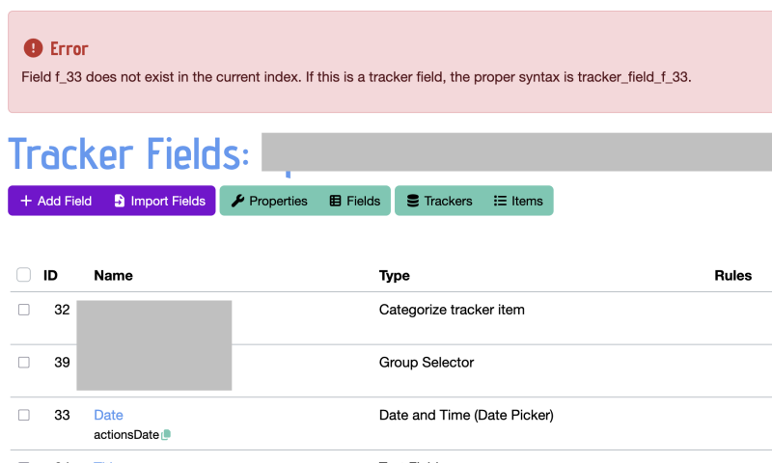Copy the actionsDate permanent name
Screen dimensions: 772x463
point(166,434)
